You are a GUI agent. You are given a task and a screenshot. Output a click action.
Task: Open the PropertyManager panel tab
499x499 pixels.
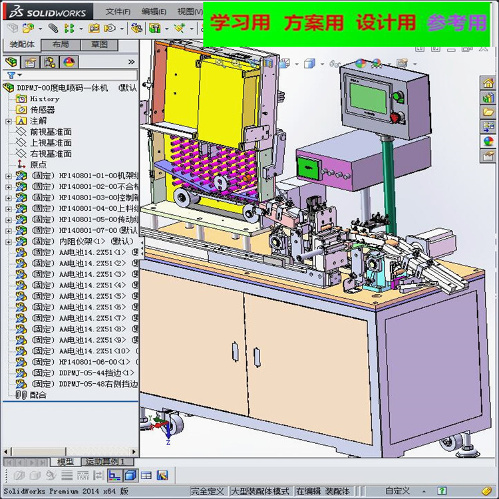(29, 62)
